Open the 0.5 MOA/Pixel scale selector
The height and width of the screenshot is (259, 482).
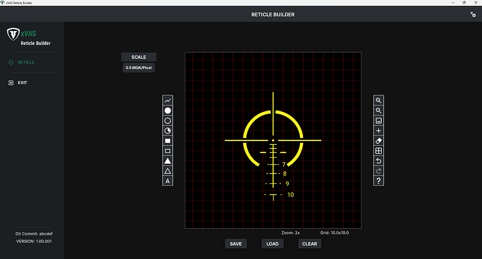139,68
